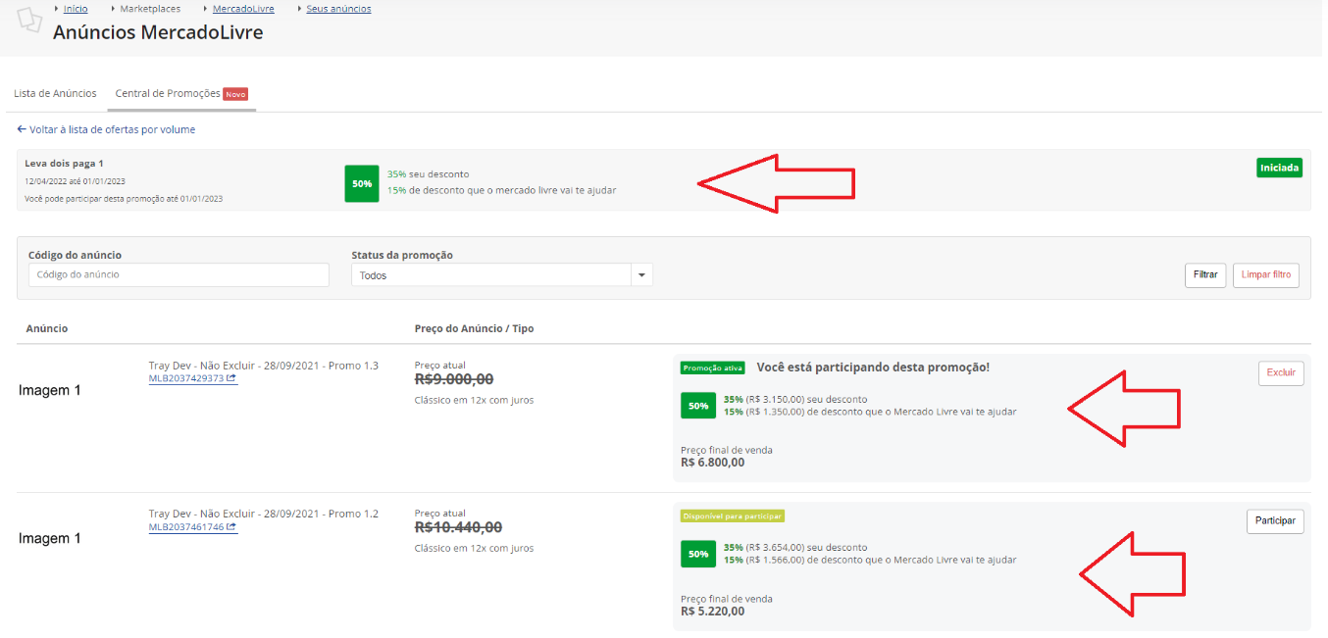
Task: Select title Tray Dev Promo 1.2
Action: [x=264, y=514]
